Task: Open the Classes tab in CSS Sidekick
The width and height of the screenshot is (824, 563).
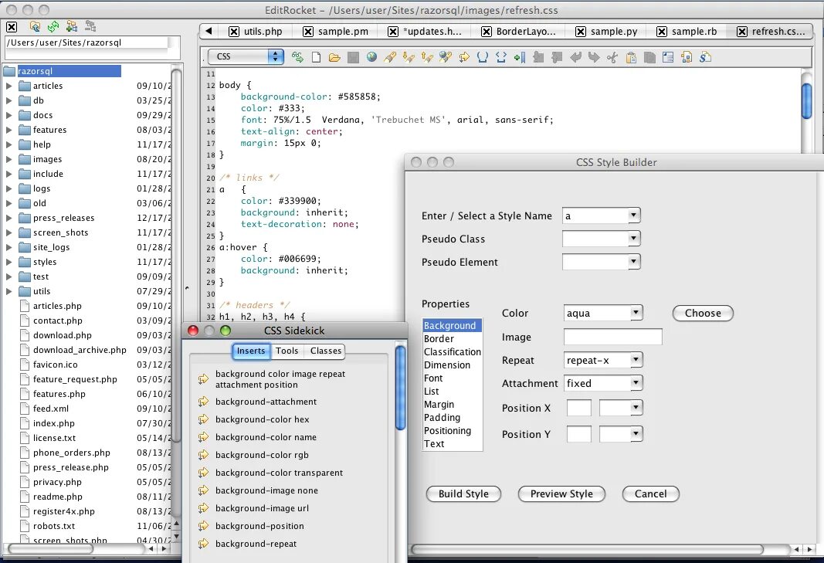Action: pyautogui.click(x=325, y=351)
